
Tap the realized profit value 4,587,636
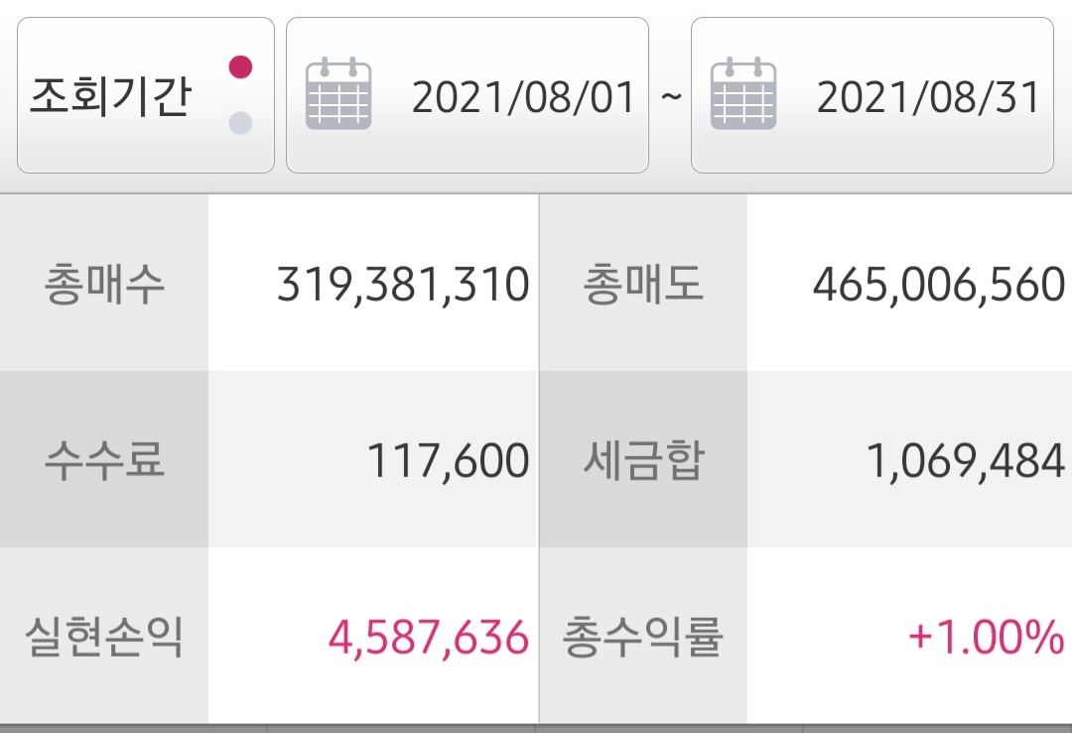pyautogui.click(x=428, y=639)
